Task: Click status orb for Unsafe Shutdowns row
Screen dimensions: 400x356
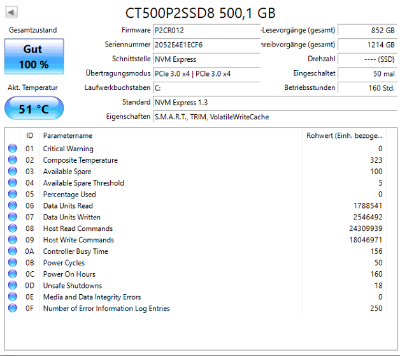Action: tap(13, 285)
